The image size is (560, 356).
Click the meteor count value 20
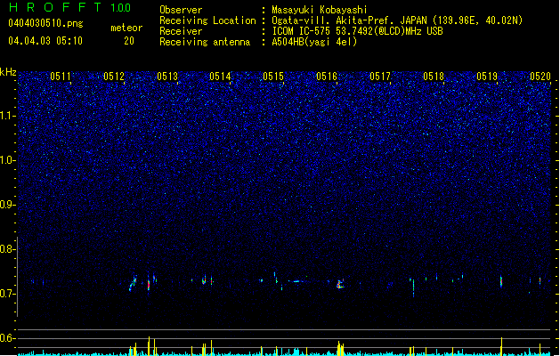tap(129, 41)
